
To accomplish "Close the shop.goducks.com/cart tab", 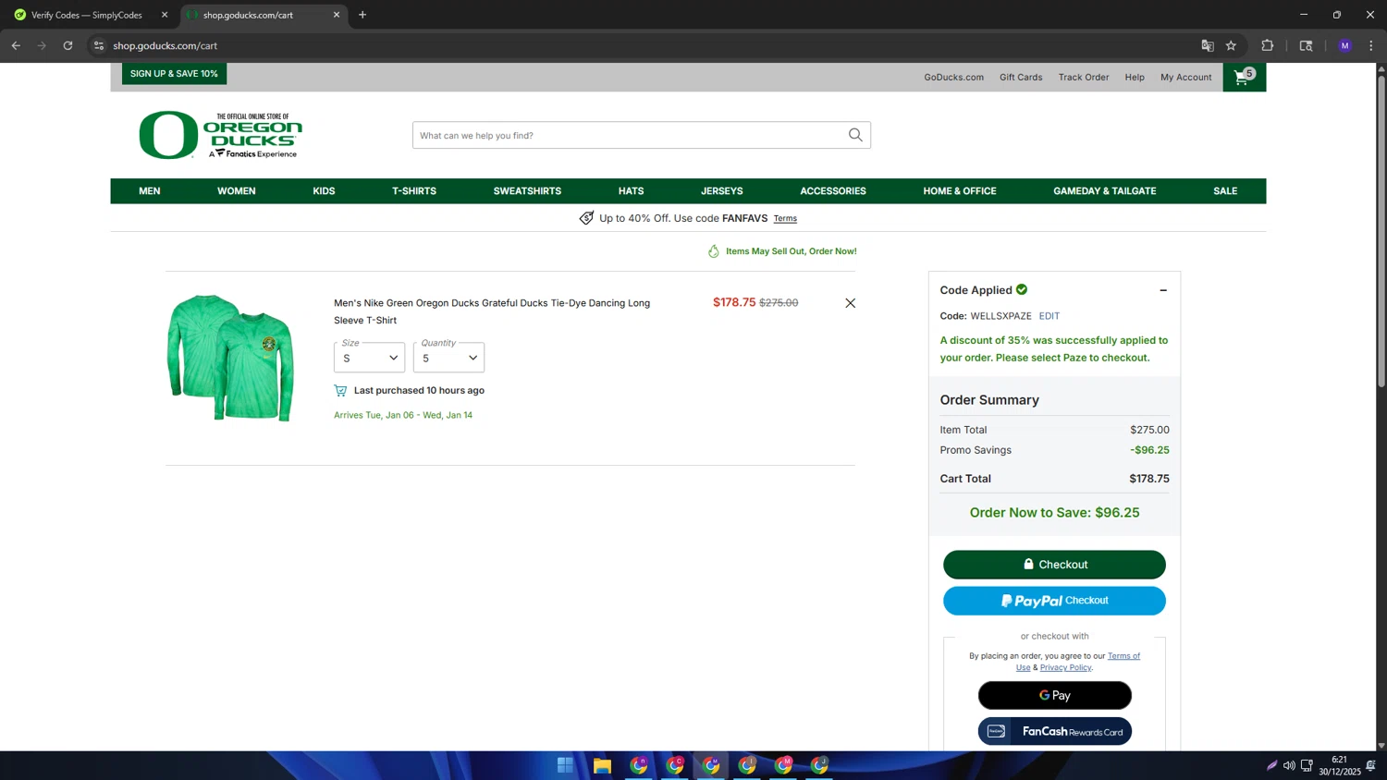I will tap(337, 15).
